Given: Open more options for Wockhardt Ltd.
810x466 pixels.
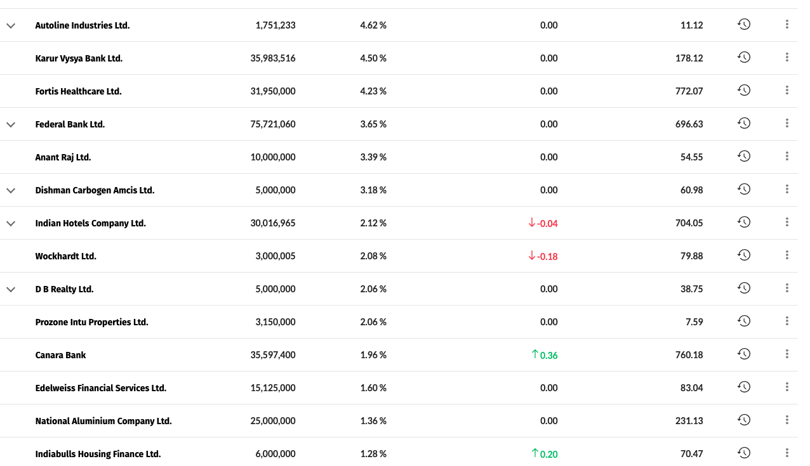Looking at the screenshot, I should coord(787,256).
